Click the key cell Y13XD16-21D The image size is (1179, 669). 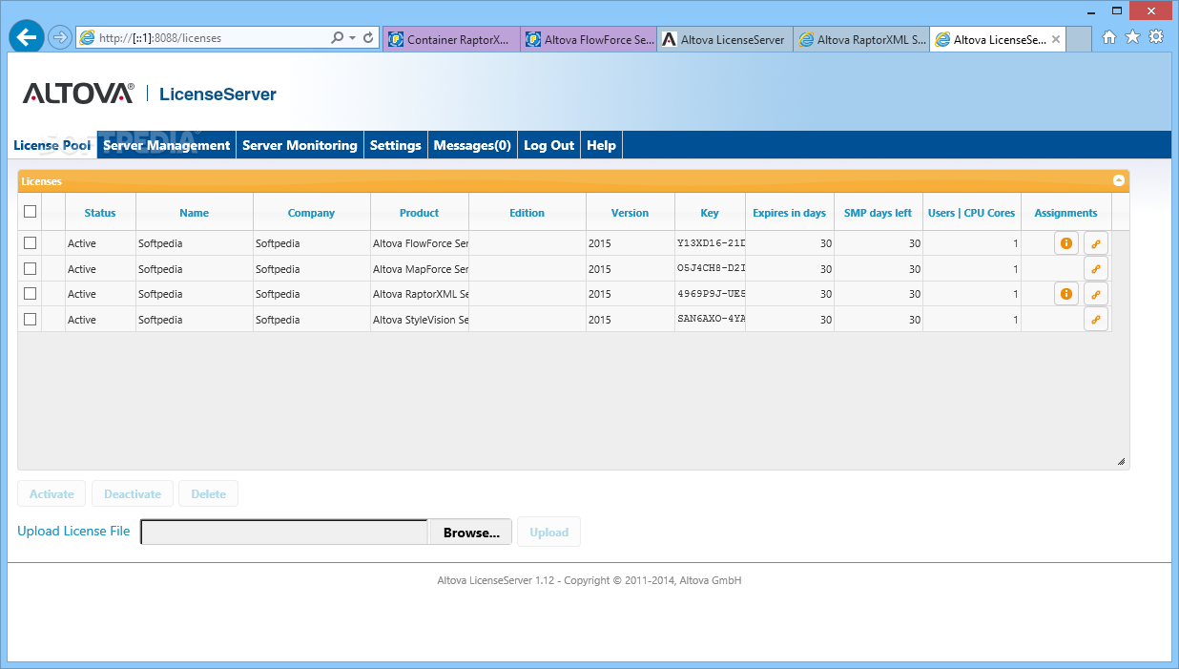(x=711, y=243)
